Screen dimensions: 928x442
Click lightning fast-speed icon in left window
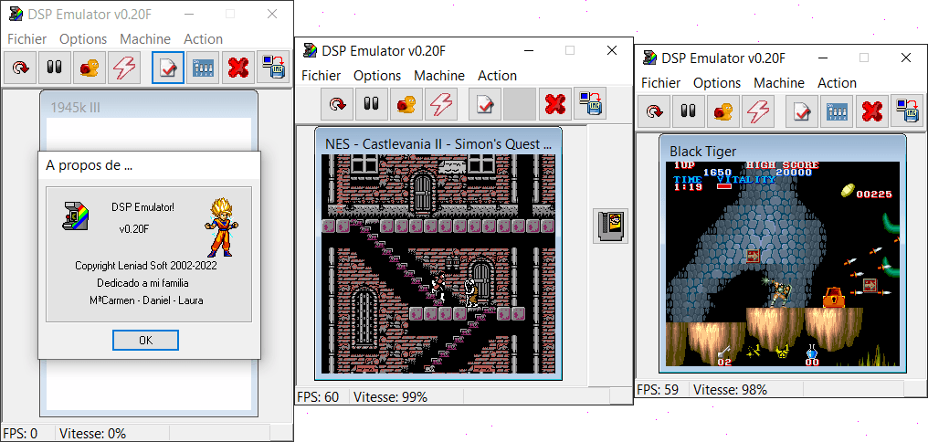coord(124,68)
